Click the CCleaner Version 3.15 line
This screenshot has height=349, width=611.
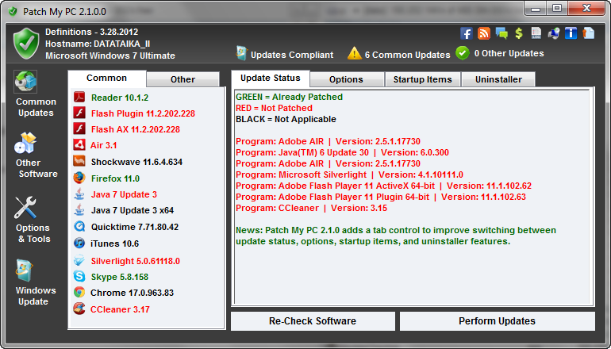[311, 208]
